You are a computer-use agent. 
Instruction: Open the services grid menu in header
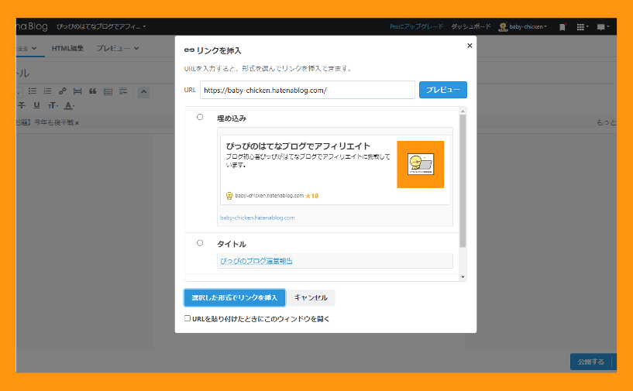582,27
